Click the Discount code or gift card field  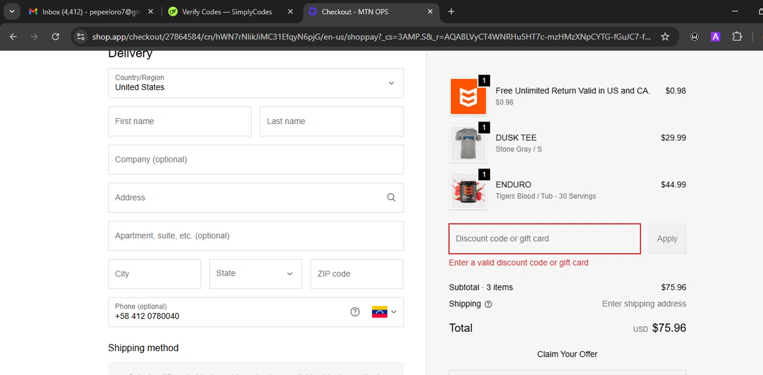545,239
